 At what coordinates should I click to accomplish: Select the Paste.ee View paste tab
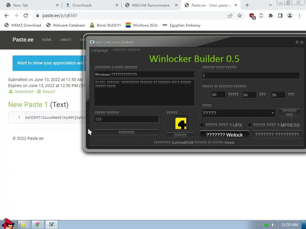[211, 5]
